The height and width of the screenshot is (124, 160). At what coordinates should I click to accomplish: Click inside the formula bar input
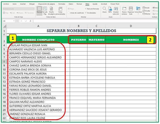96,21
